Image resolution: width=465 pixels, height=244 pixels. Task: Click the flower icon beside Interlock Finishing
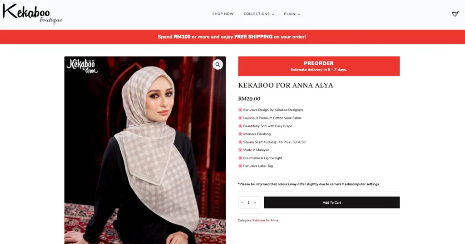click(x=240, y=134)
